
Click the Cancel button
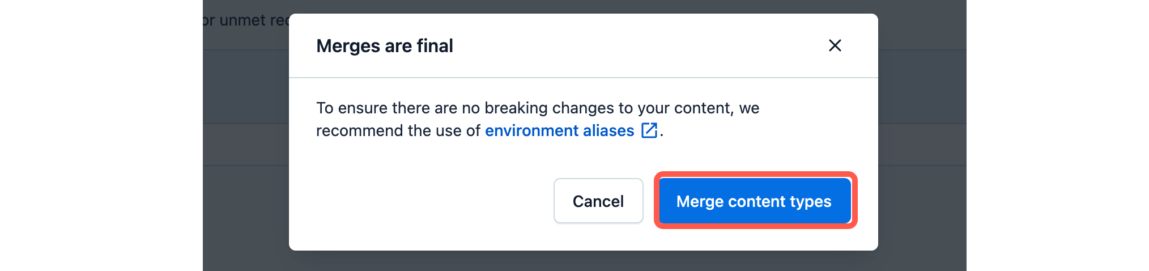(598, 201)
